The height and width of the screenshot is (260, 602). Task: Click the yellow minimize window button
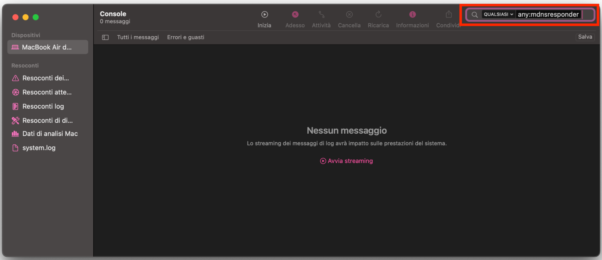(26, 17)
